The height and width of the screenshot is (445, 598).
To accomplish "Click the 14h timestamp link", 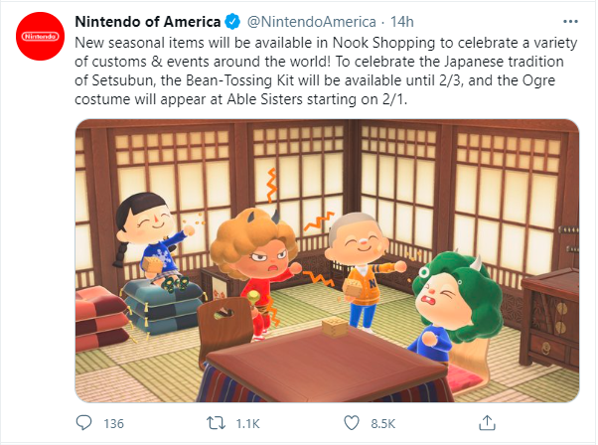I will click(401, 22).
